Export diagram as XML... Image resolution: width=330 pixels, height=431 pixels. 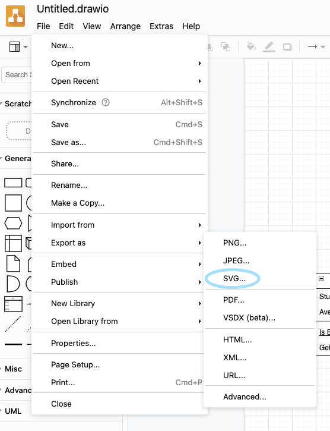[260, 358]
